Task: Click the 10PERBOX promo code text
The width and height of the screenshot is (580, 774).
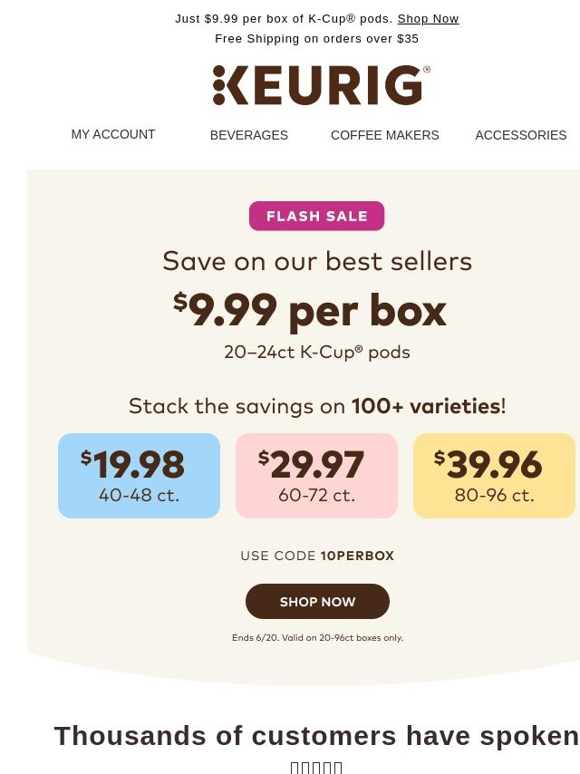Action: pyautogui.click(x=357, y=556)
